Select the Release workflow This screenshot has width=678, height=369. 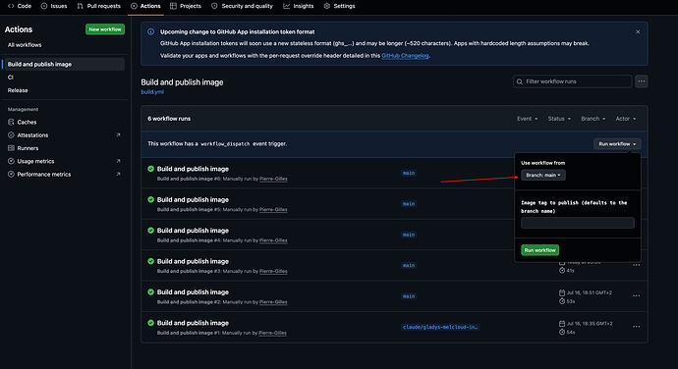point(18,90)
